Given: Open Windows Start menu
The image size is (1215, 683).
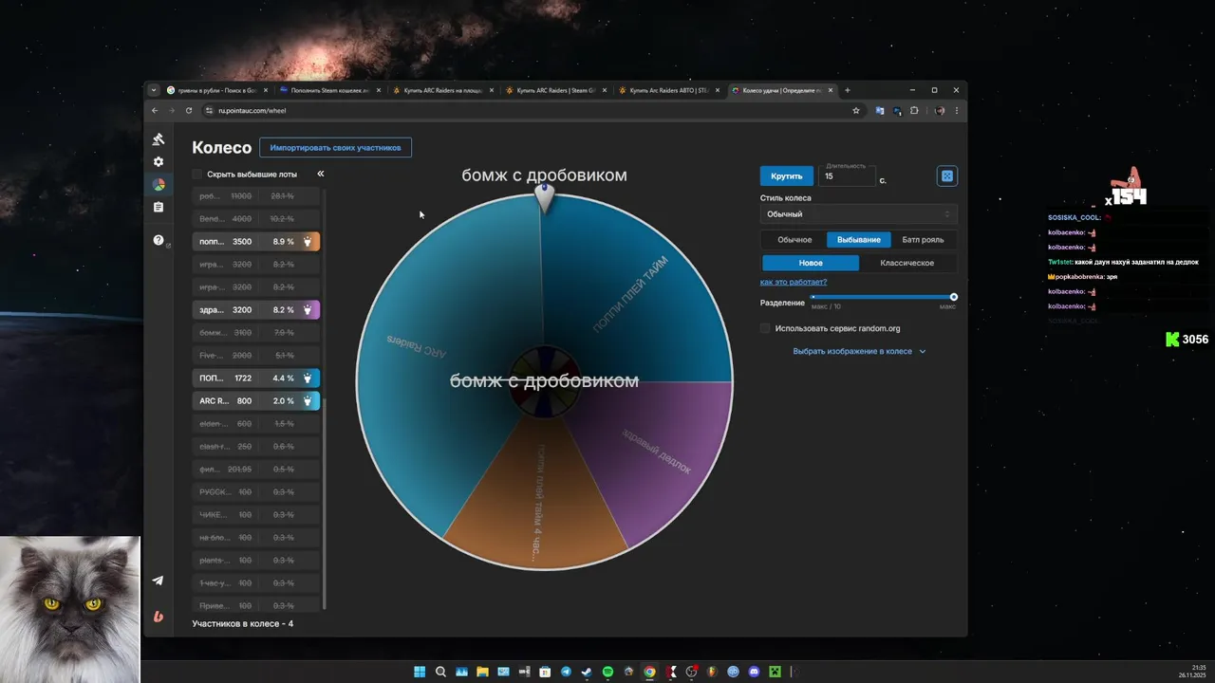Looking at the screenshot, I should pos(420,672).
